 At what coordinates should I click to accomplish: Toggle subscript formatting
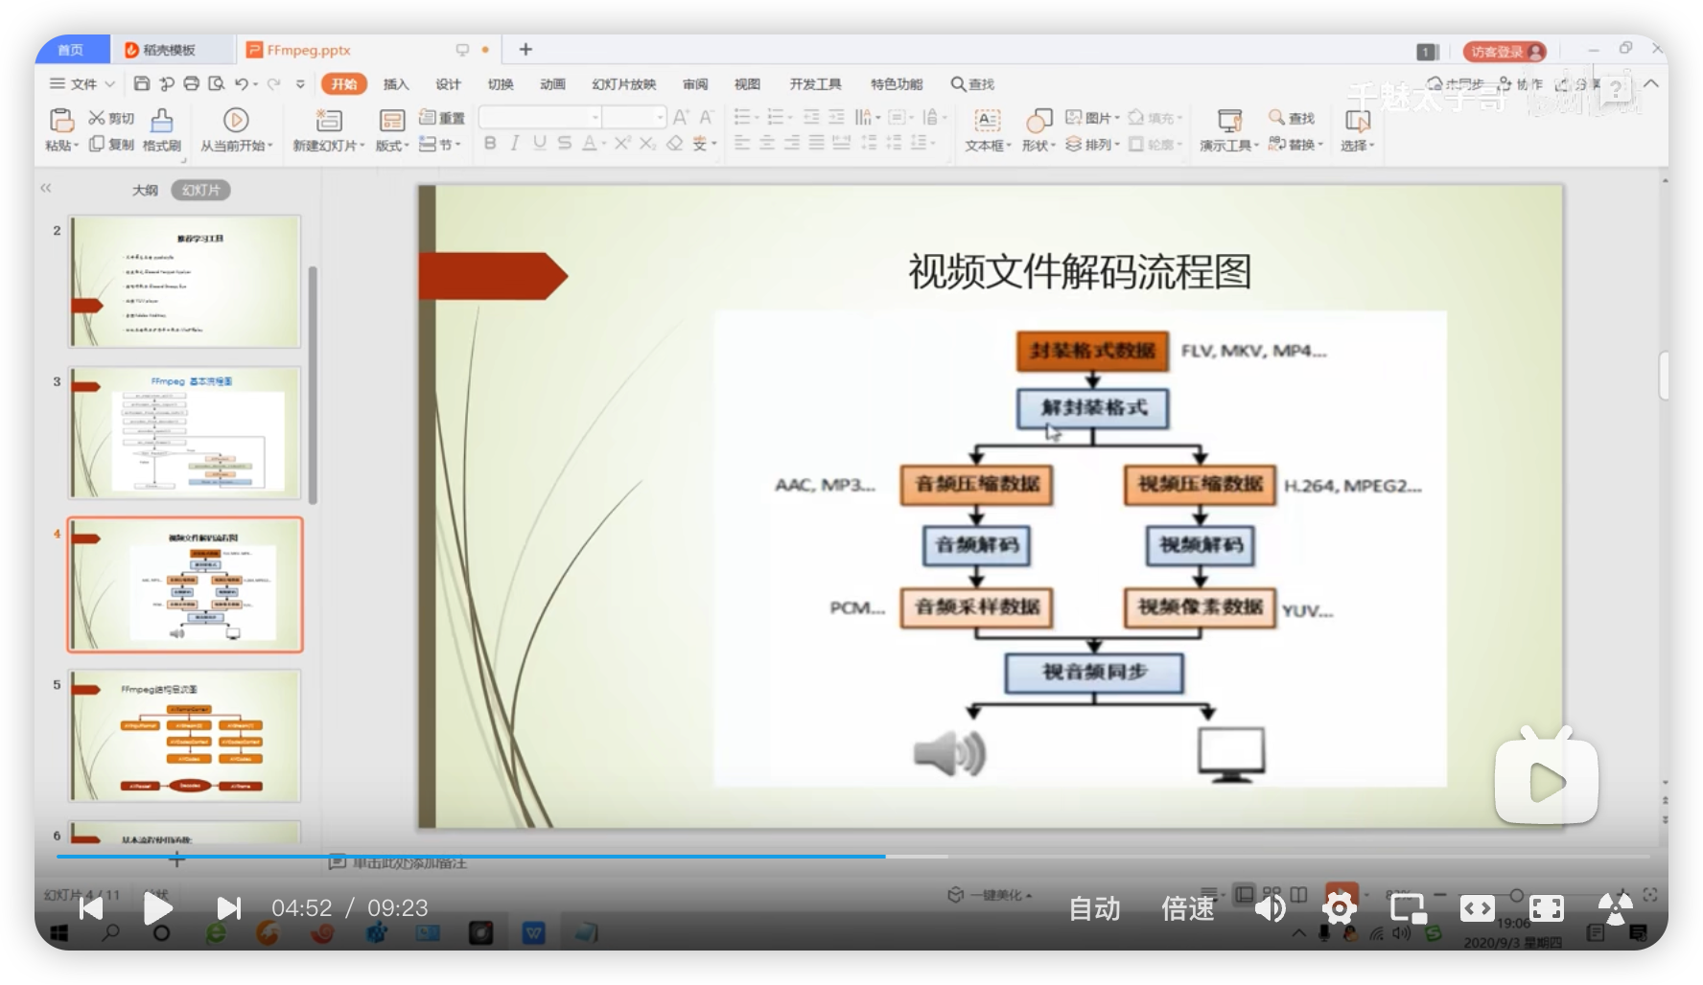pyautogui.click(x=648, y=143)
